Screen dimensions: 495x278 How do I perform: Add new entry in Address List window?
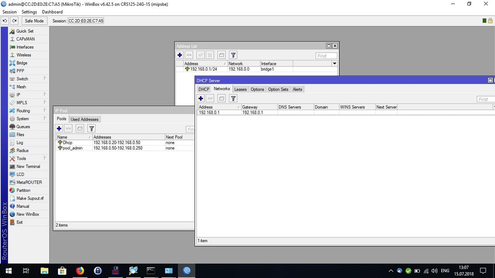[x=180, y=55]
